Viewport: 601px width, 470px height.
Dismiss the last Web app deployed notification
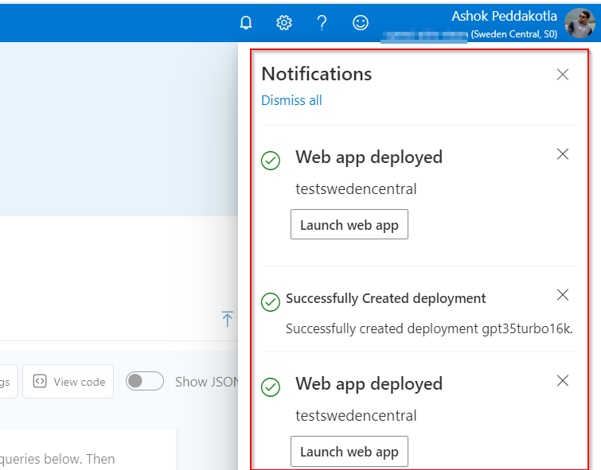[563, 381]
